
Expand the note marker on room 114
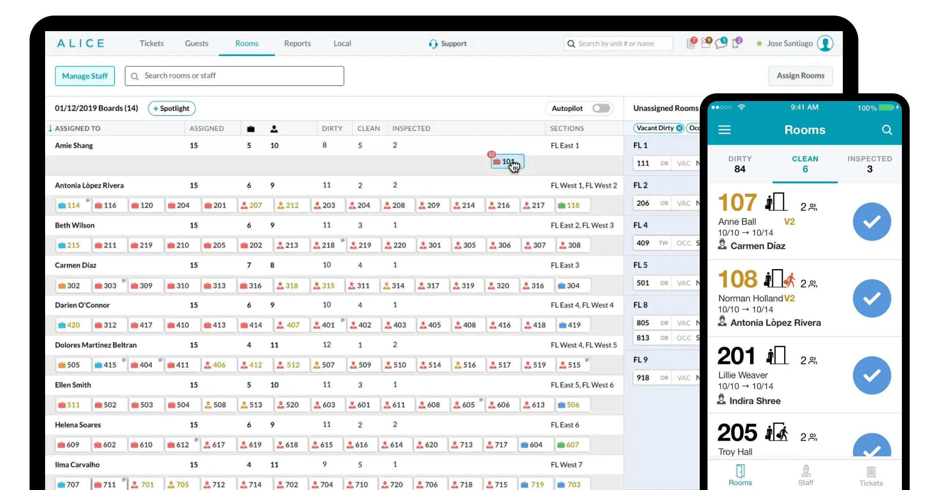[x=87, y=200]
